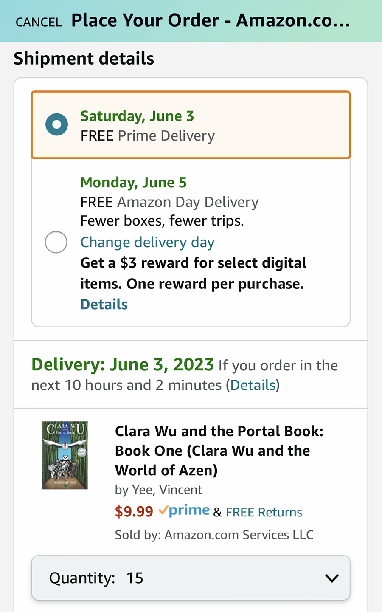This screenshot has width=382, height=612.
Task: Tap Sold by Amazon.com Services LLC
Action: [214, 534]
